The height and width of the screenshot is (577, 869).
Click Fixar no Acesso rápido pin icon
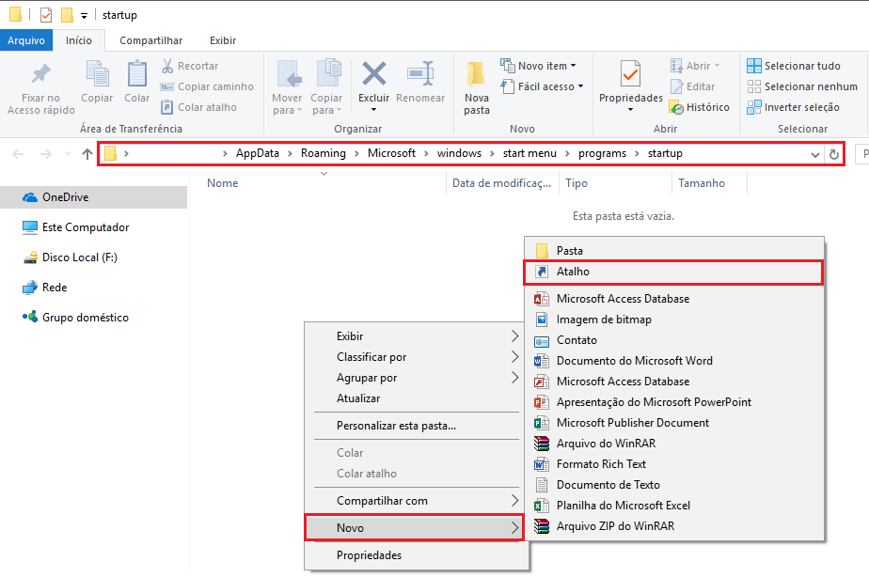[x=41, y=74]
